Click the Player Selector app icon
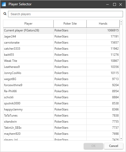 click(4, 4)
